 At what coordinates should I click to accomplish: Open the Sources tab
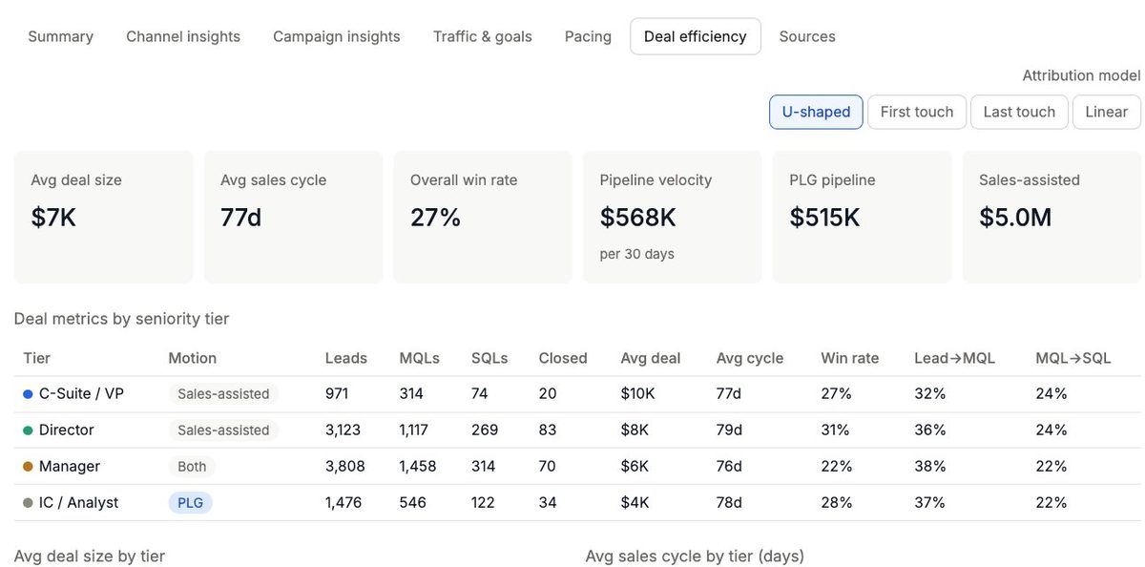point(807,36)
